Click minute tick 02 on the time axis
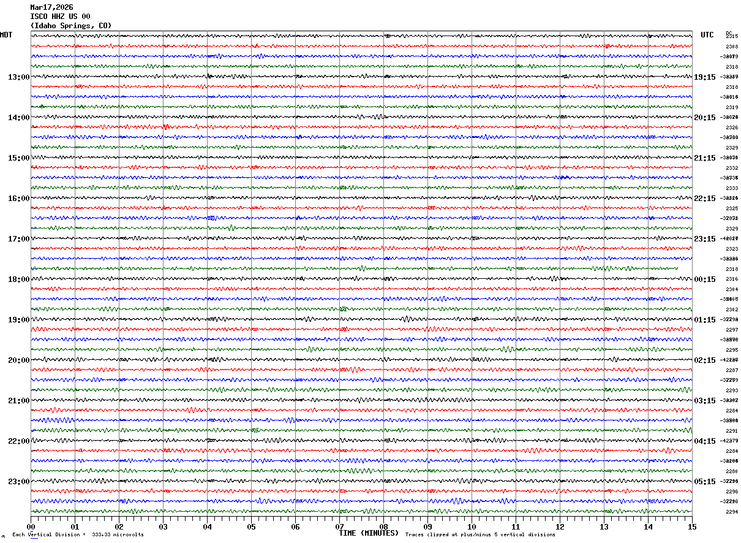 (x=119, y=526)
